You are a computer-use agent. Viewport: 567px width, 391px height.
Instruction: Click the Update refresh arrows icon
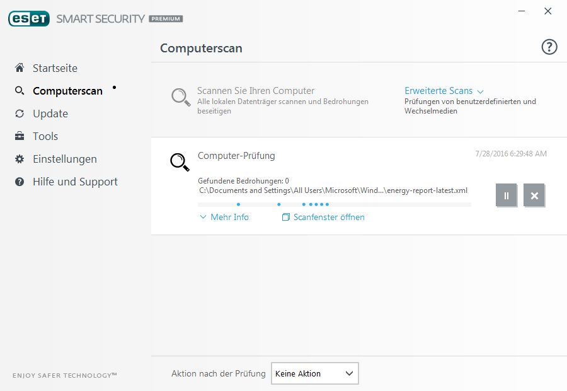click(x=20, y=114)
